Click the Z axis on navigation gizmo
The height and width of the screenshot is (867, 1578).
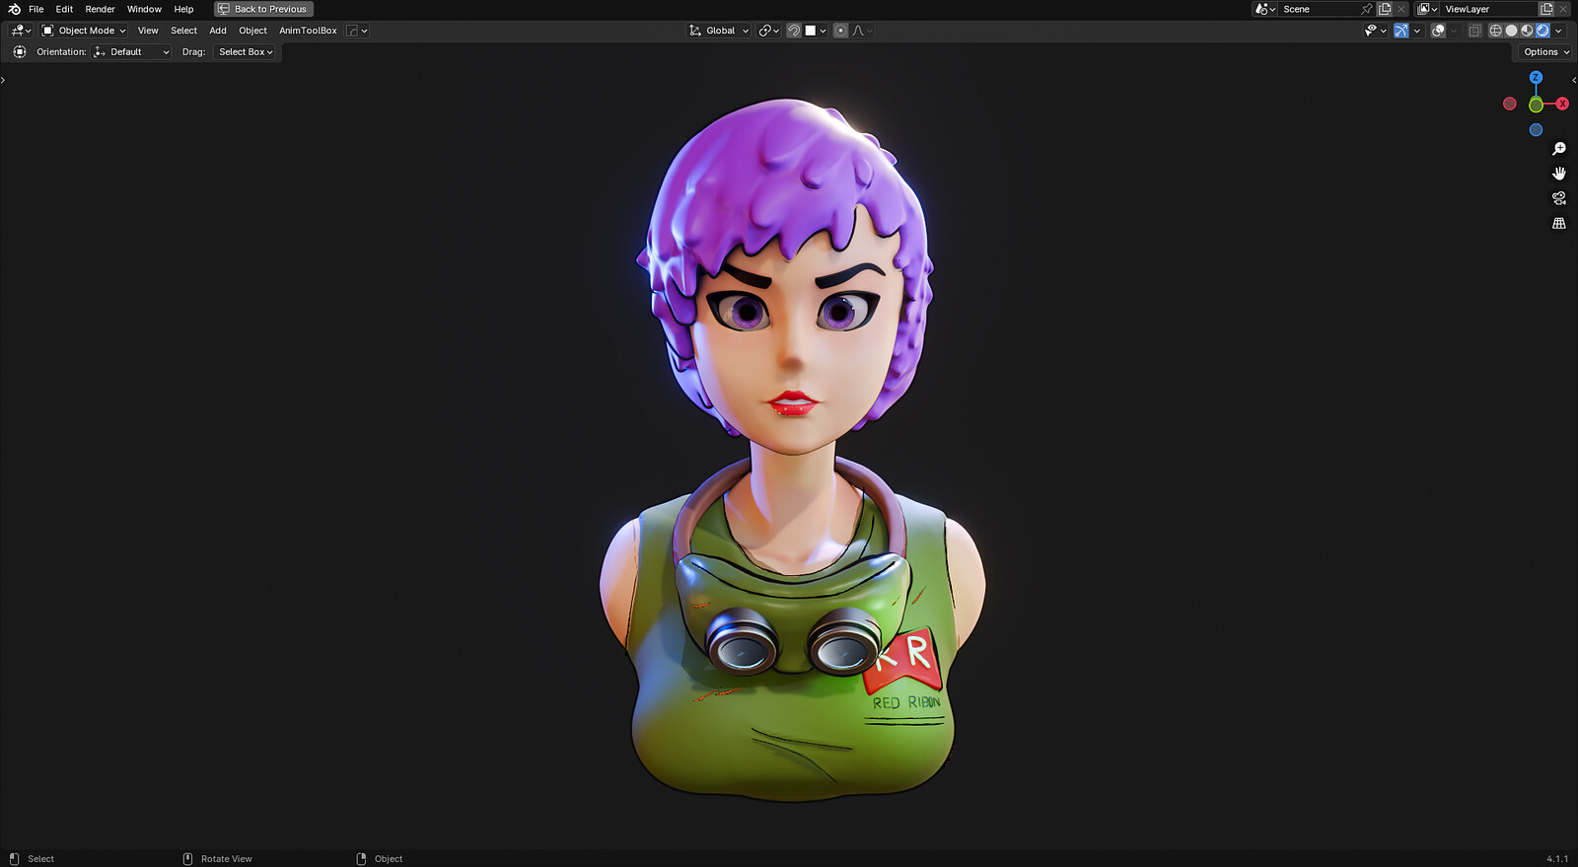point(1536,77)
